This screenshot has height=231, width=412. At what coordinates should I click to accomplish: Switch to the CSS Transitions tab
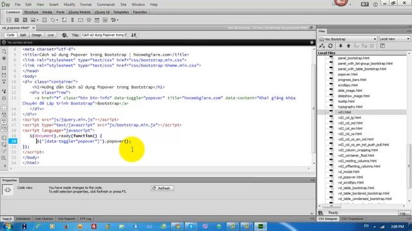click(x=352, y=219)
